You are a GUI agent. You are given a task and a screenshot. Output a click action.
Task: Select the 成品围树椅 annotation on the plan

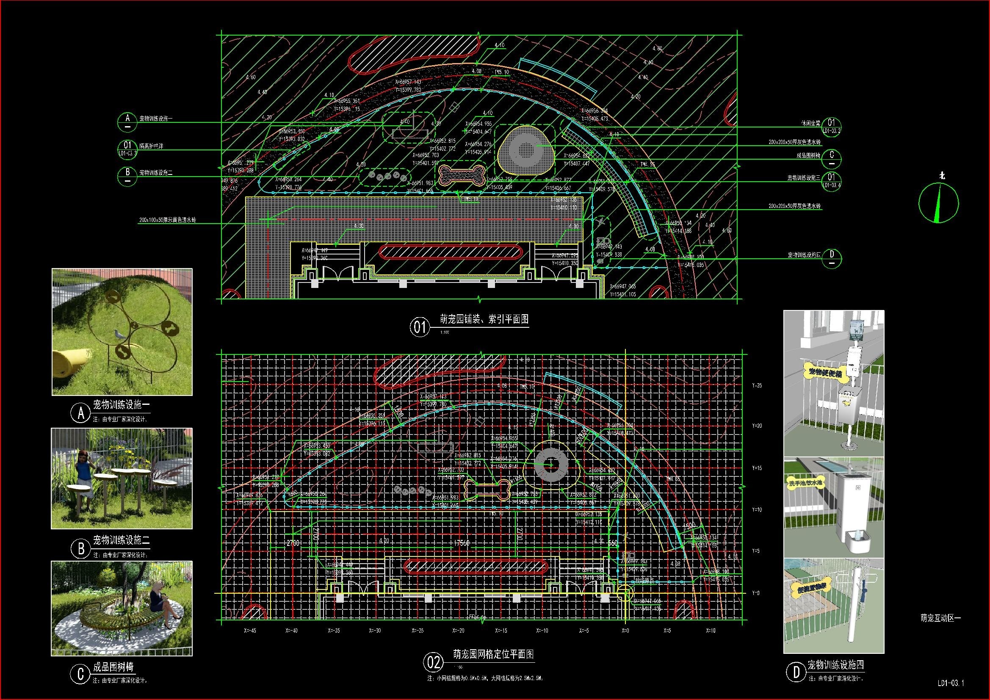pos(808,155)
